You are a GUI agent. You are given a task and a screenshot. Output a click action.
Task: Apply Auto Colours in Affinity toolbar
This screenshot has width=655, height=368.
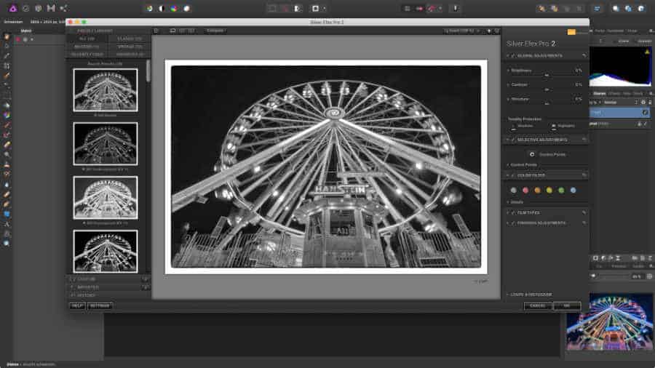(x=174, y=8)
